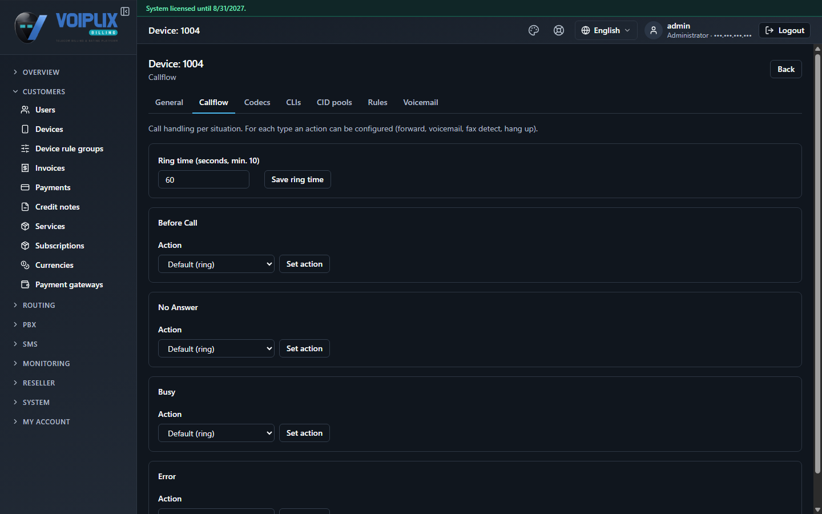
Task: Switch to the Rules tab
Action: pyautogui.click(x=377, y=102)
